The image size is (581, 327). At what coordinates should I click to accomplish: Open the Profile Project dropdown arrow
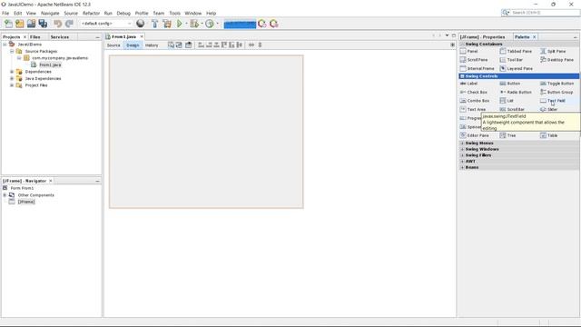coord(218,24)
